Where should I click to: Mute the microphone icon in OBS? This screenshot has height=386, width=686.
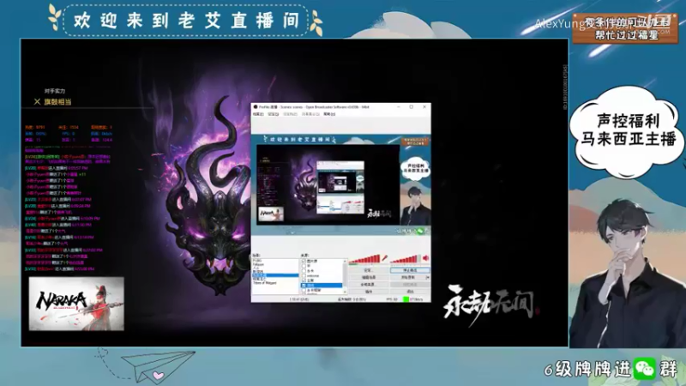pos(385,258)
